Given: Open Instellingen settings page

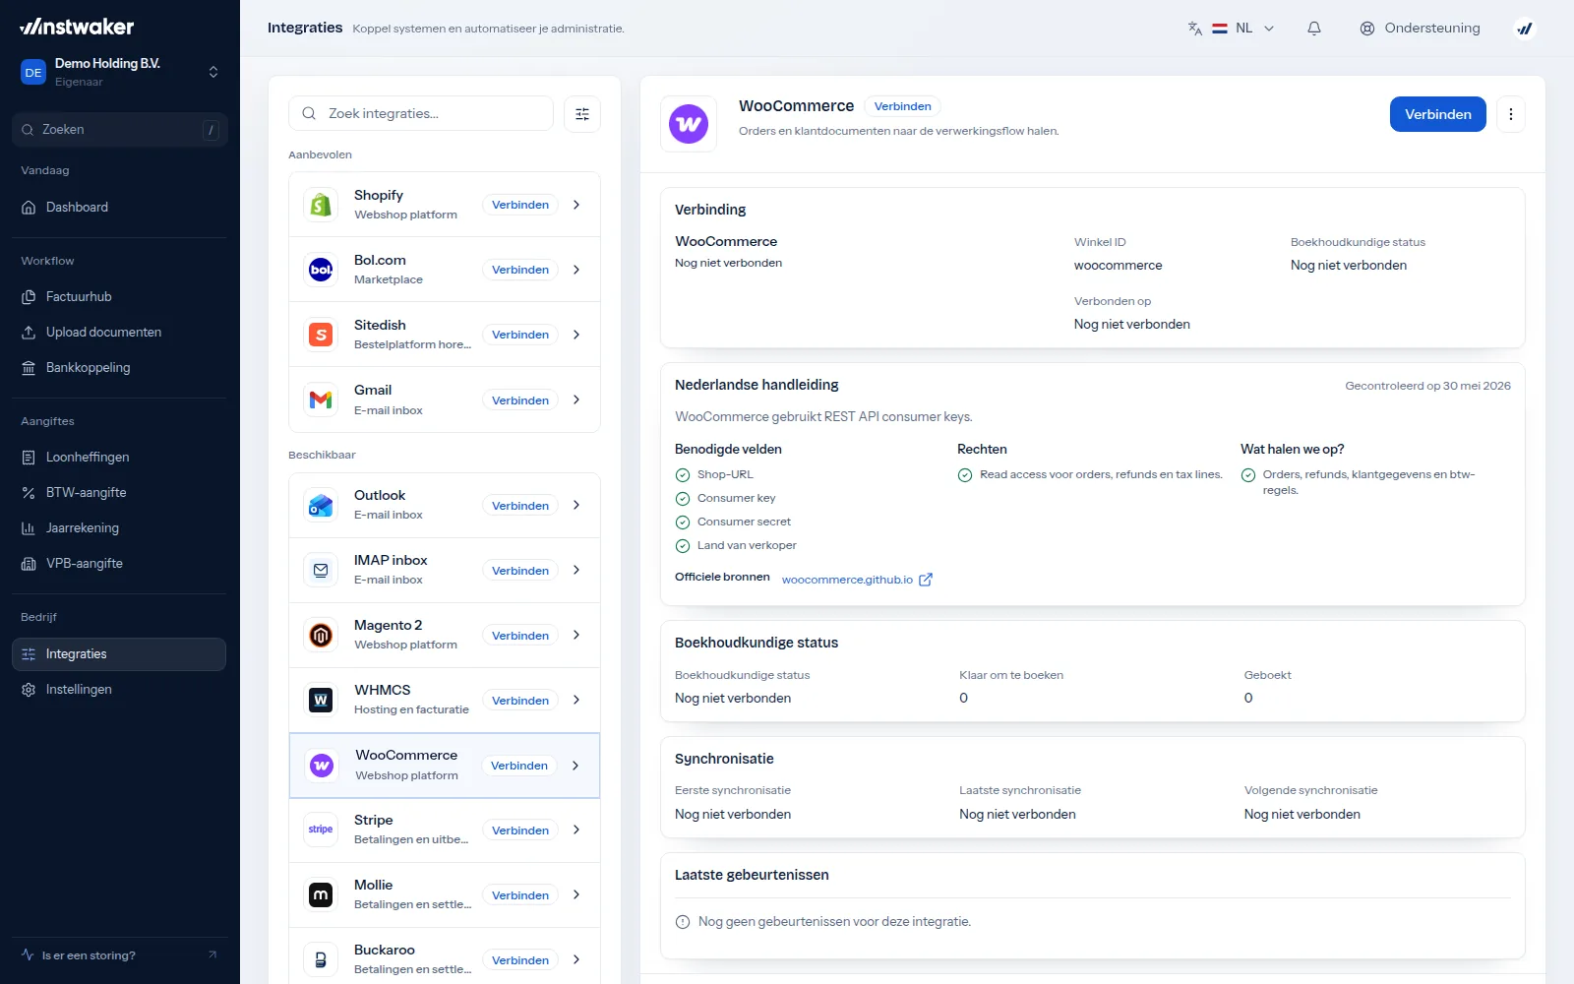Looking at the screenshot, I should click(x=119, y=690).
